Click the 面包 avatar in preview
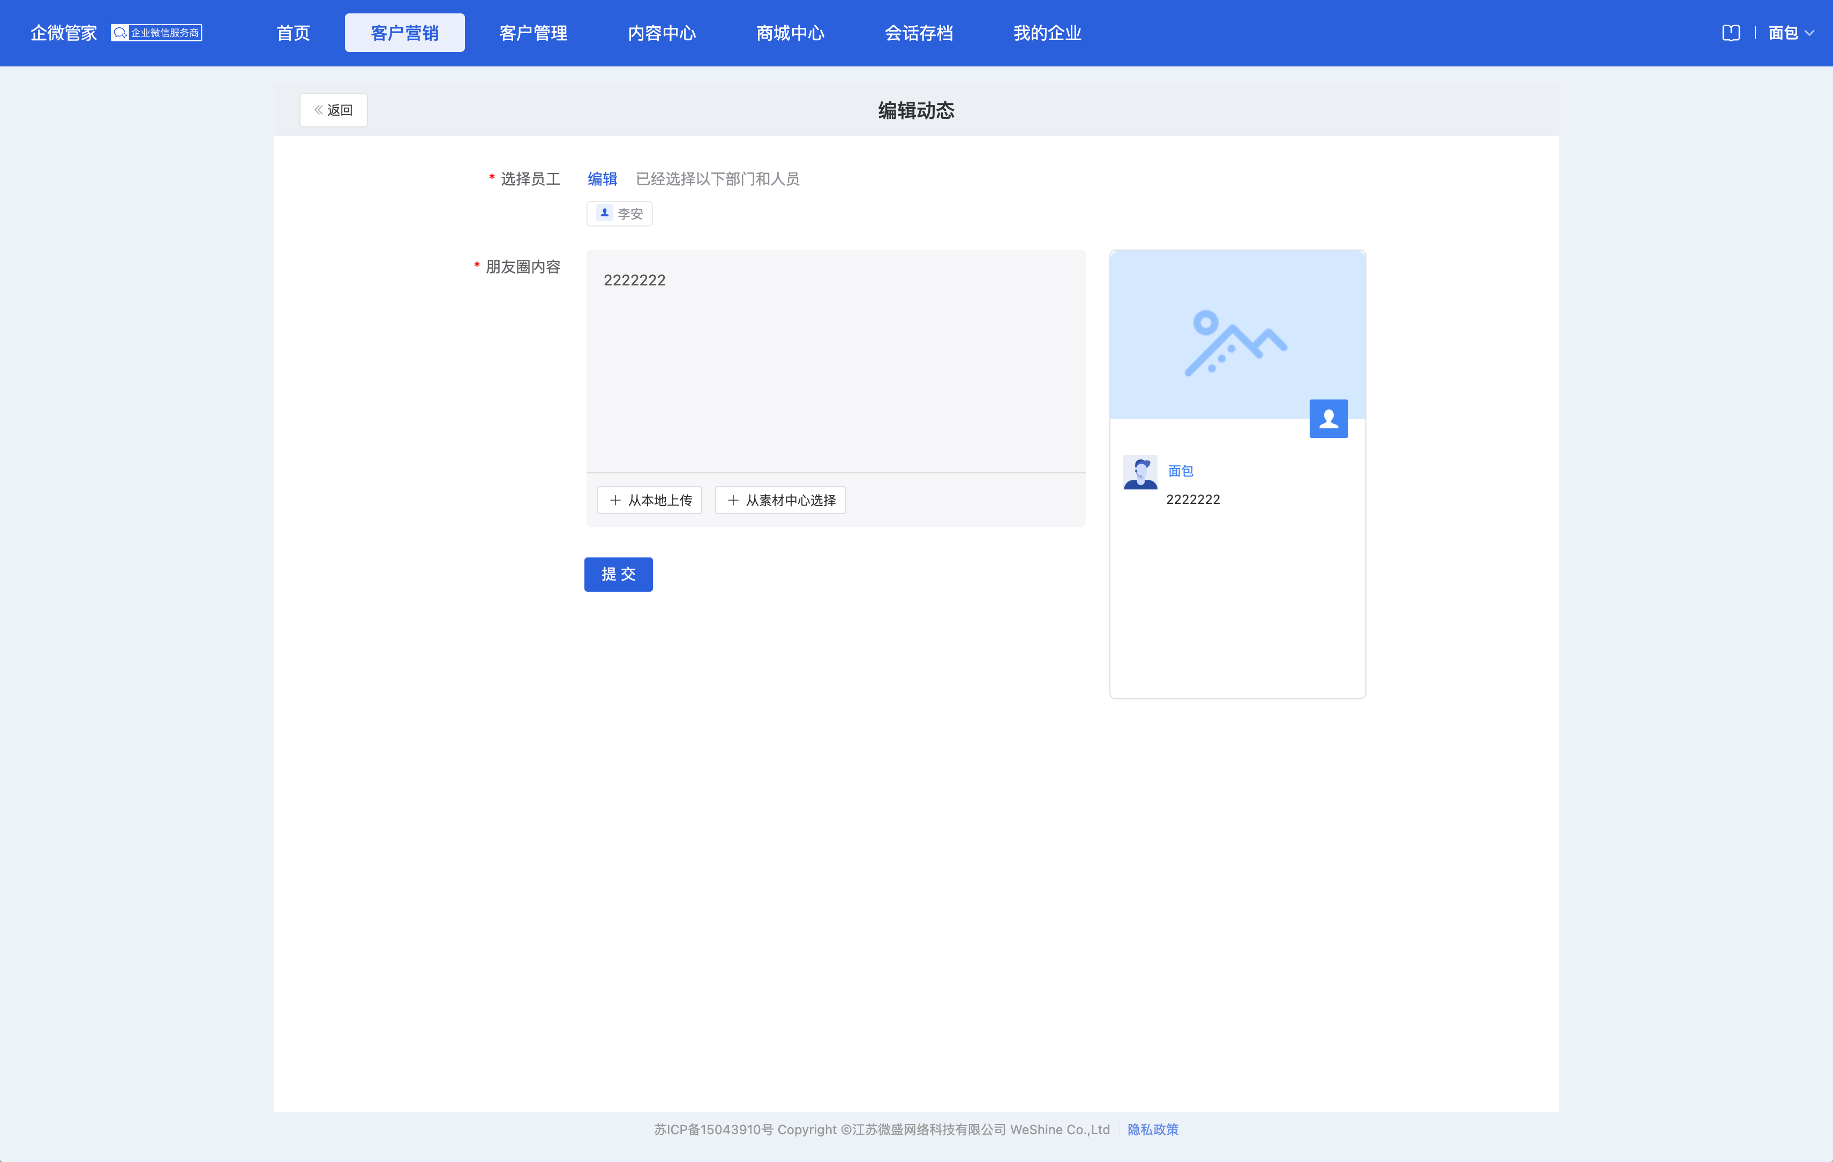This screenshot has height=1162, width=1833. (1140, 472)
